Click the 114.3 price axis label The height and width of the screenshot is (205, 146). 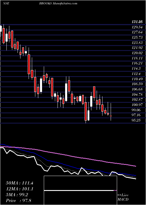tap(136, 69)
